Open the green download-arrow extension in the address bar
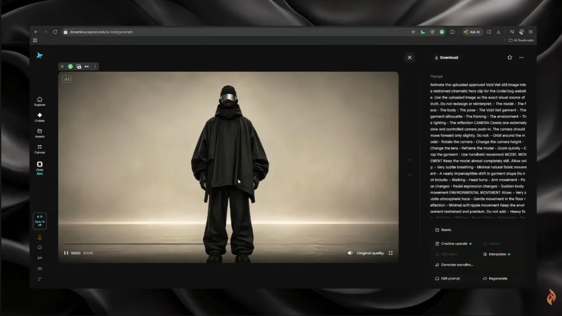The image size is (562, 316). tap(442, 32)
